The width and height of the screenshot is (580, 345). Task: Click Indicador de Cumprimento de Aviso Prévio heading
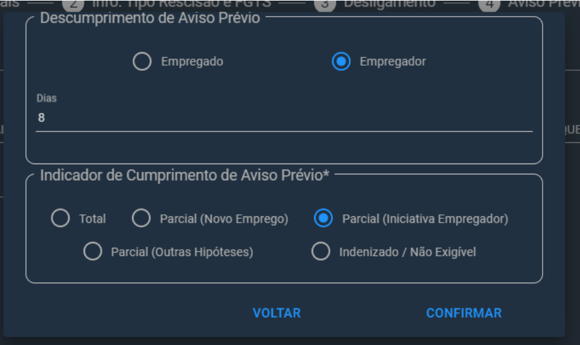point(185,175)
